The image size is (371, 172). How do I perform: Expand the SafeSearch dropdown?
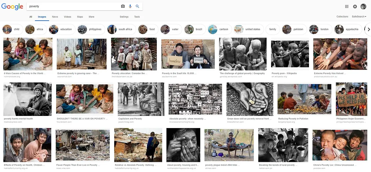[359, 16]
